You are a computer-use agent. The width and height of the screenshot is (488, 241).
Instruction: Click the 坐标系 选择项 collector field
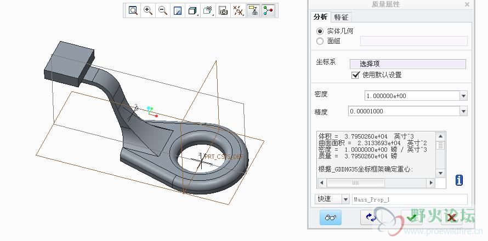coord(408,64)
